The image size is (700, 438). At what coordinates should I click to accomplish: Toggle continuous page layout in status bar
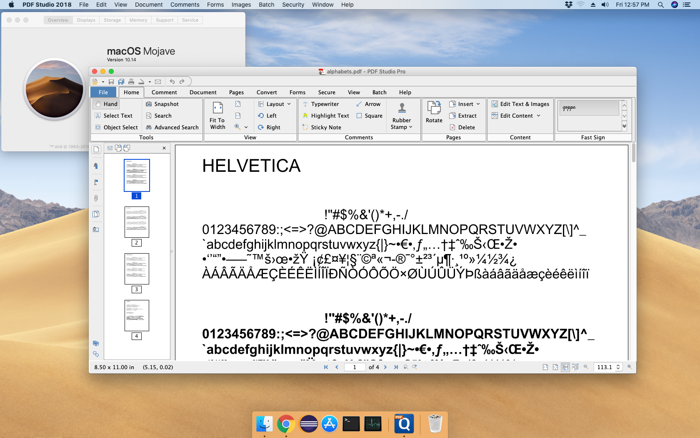[565, 367]
